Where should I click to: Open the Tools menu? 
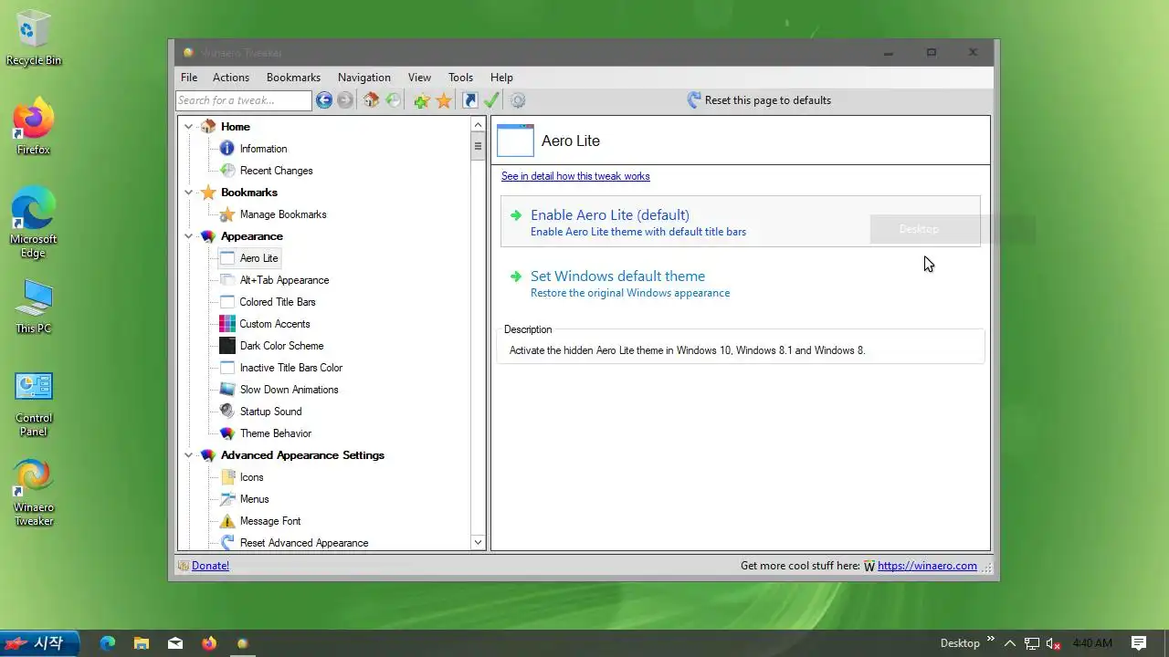point(460,78)
